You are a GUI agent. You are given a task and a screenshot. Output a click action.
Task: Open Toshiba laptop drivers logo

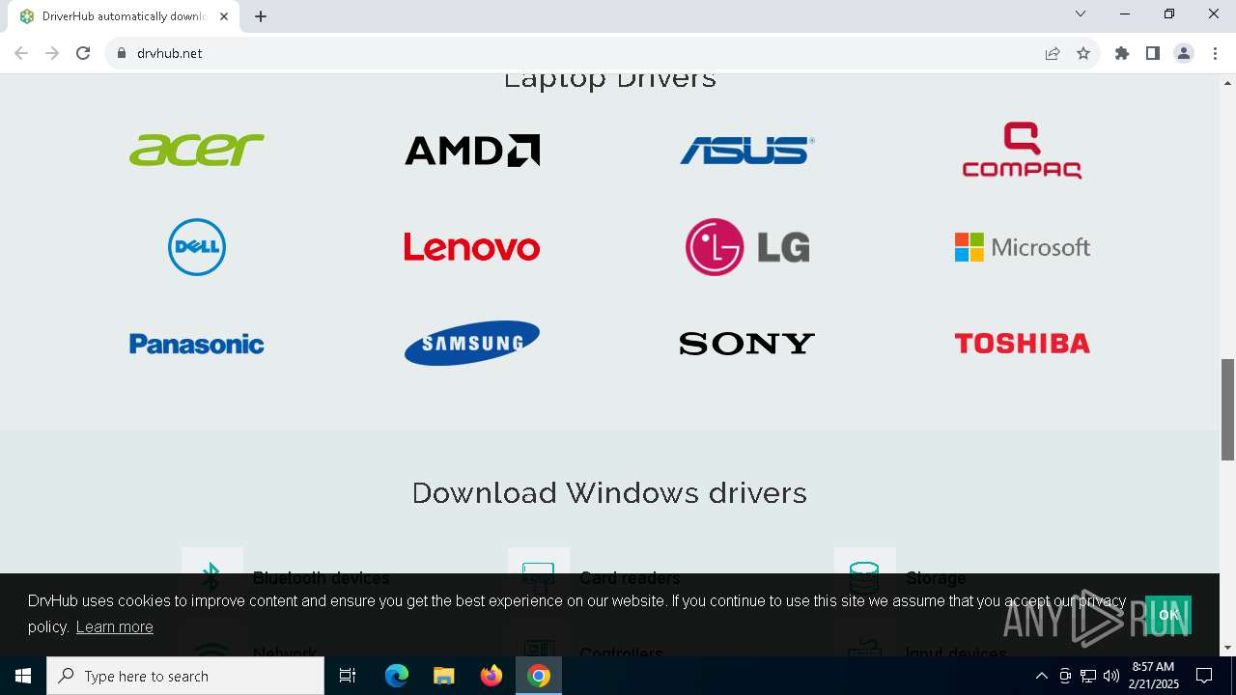[x=1023, y=344]
